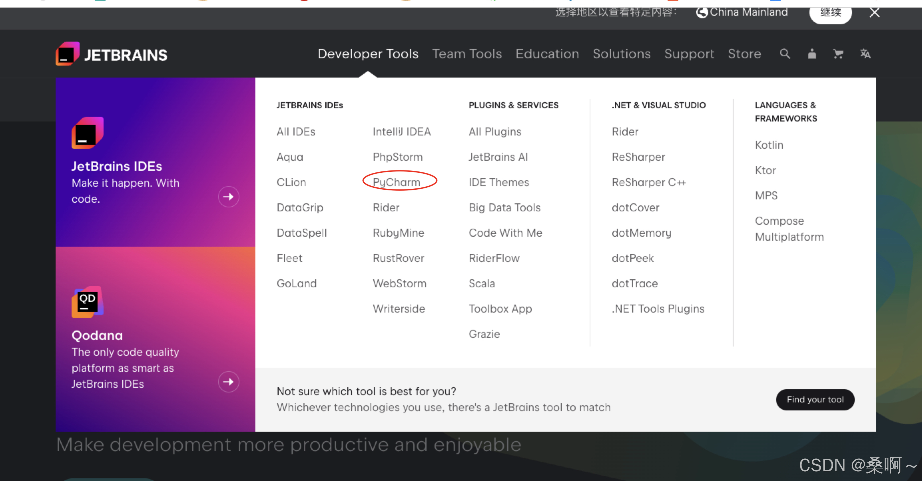Open the Team Tools menu
The image size is (922, 481).
tap(467, 54)
